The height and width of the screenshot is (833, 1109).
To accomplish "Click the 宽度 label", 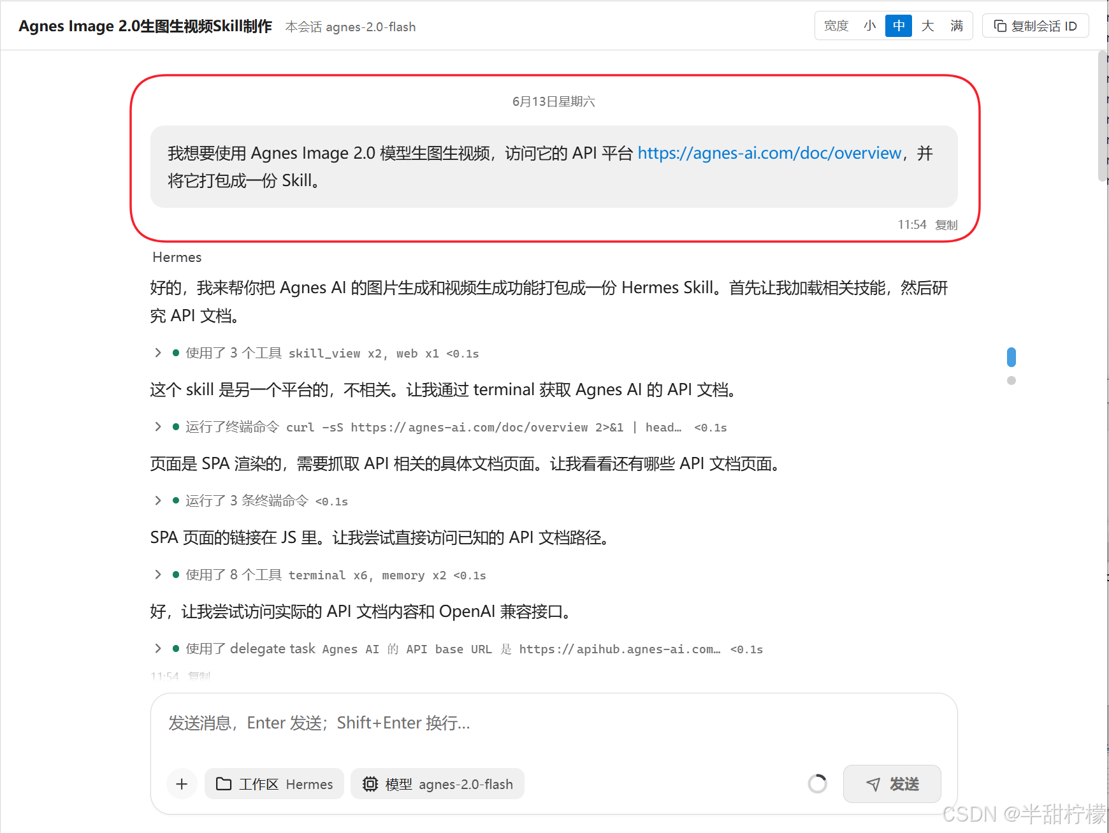I will [x=836, y=26].
